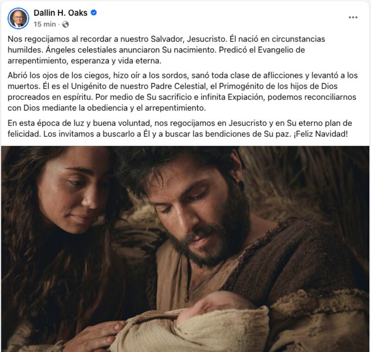Image resolution: width=371 pixels, height=352 pixels.
Task: Click the word 'Expiación' in the post
Action: tap(245, 97)
